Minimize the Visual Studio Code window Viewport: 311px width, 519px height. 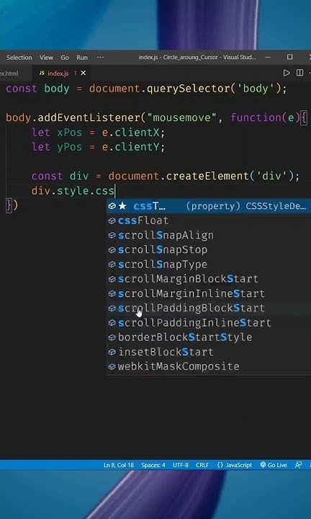pyautogui.click(x=268, y=57)
